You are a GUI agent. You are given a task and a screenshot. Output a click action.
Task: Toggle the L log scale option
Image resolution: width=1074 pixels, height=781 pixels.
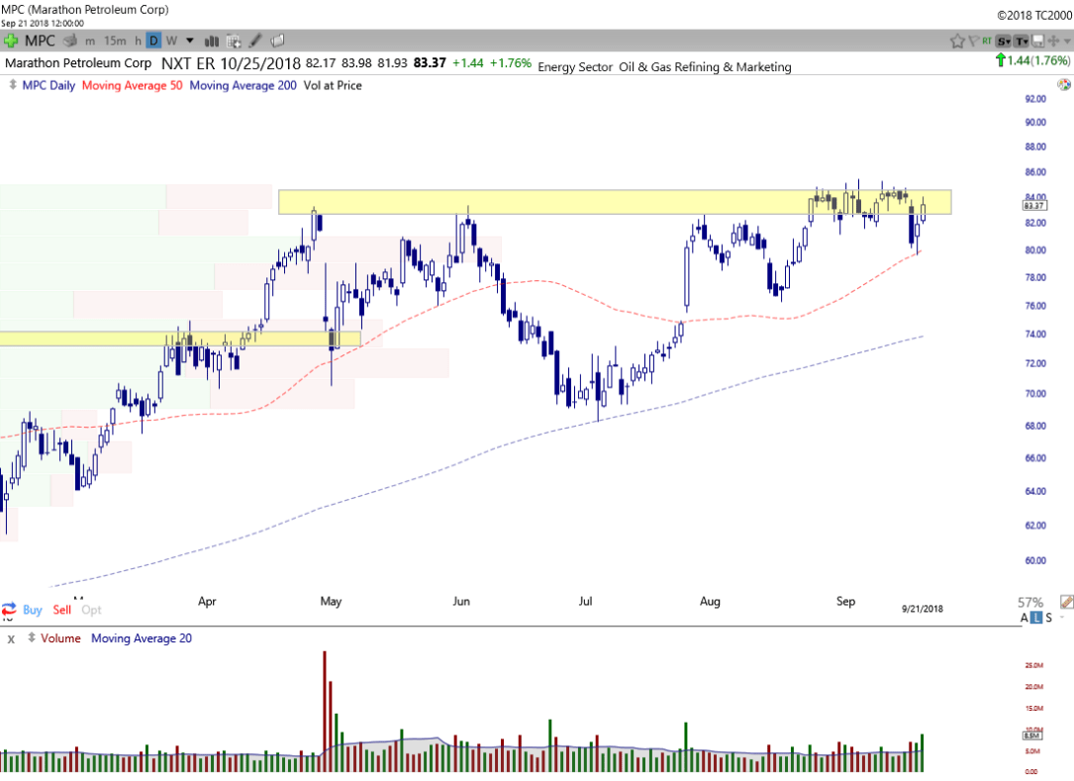coord(1036,619)
